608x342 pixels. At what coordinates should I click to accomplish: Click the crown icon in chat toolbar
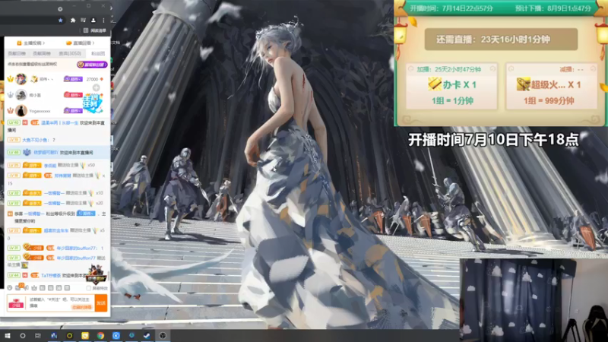34,288
